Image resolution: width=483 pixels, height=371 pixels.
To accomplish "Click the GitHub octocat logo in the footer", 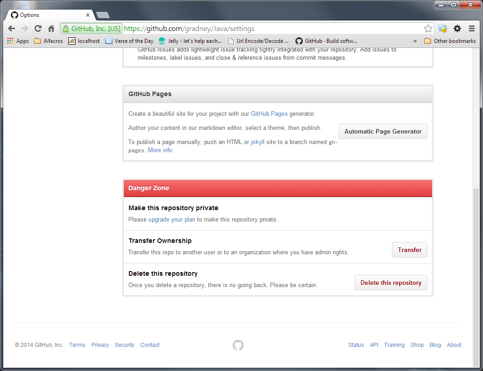I will click(x=238, y=345).
